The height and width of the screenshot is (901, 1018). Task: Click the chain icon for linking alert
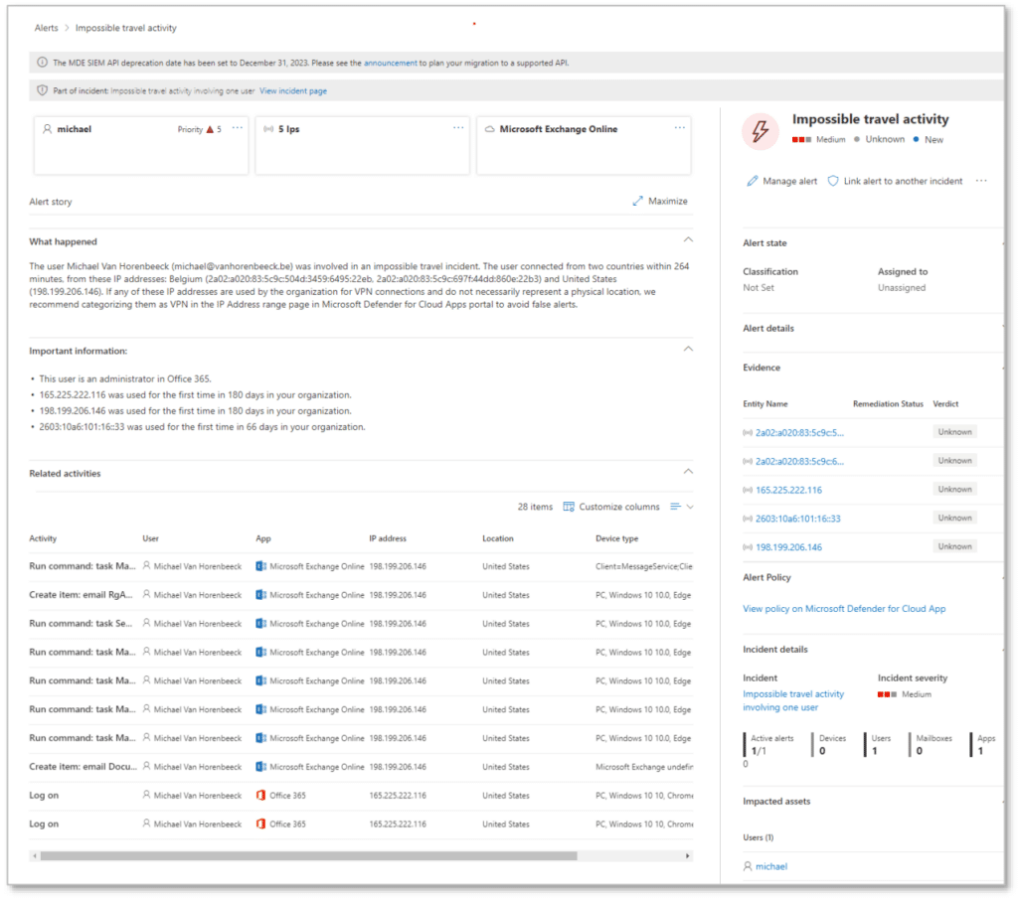point(832,181)
